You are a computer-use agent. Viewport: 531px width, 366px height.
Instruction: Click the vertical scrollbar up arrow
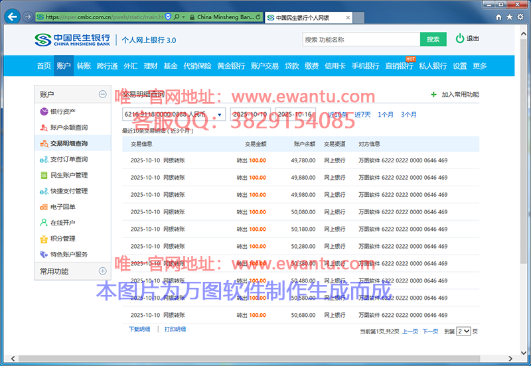coord(523,34)
